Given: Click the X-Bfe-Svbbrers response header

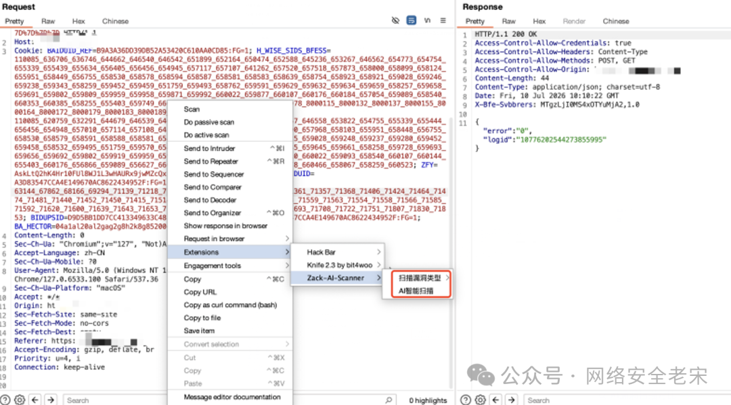Looking at the screenshot, I should 557,105.
